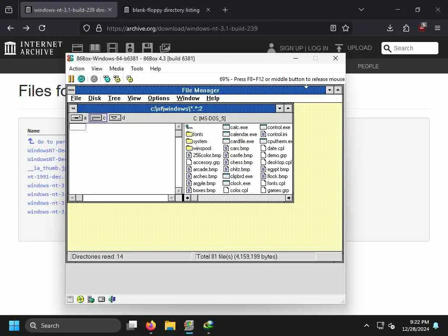
Task: Click the Internet Archive search field
Action: [x=410, y=48]
